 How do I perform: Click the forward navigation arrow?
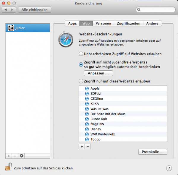[12, 10]
